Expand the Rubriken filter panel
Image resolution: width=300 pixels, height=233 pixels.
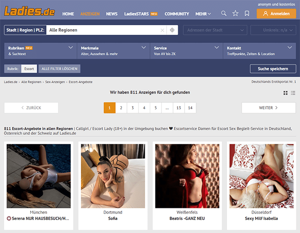click(40, 51)
